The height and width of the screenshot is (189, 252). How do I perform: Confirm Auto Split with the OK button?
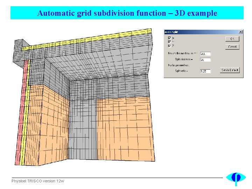coord(232,39)
